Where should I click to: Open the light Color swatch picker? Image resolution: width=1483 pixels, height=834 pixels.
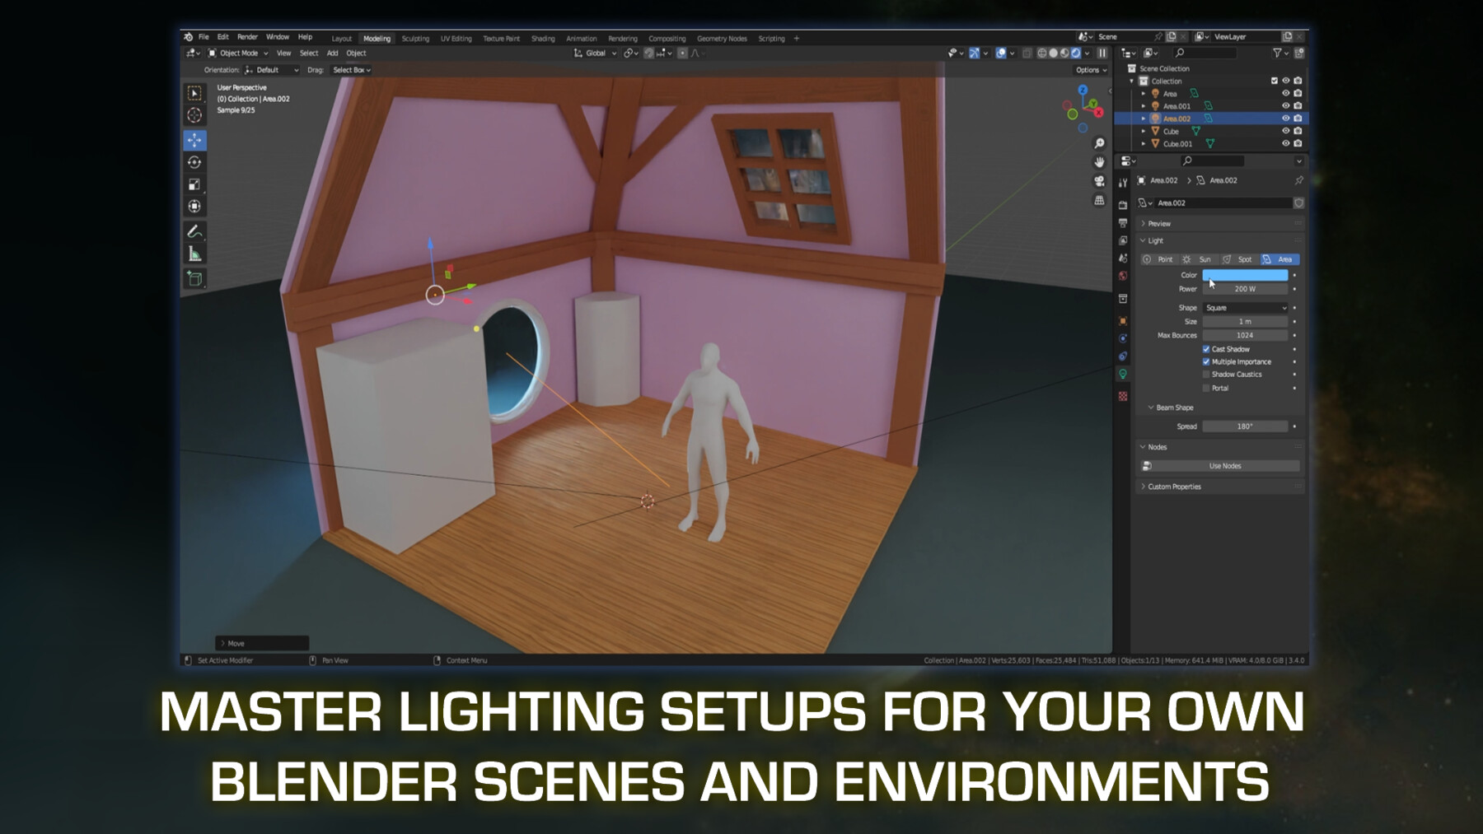(1244, 274)
